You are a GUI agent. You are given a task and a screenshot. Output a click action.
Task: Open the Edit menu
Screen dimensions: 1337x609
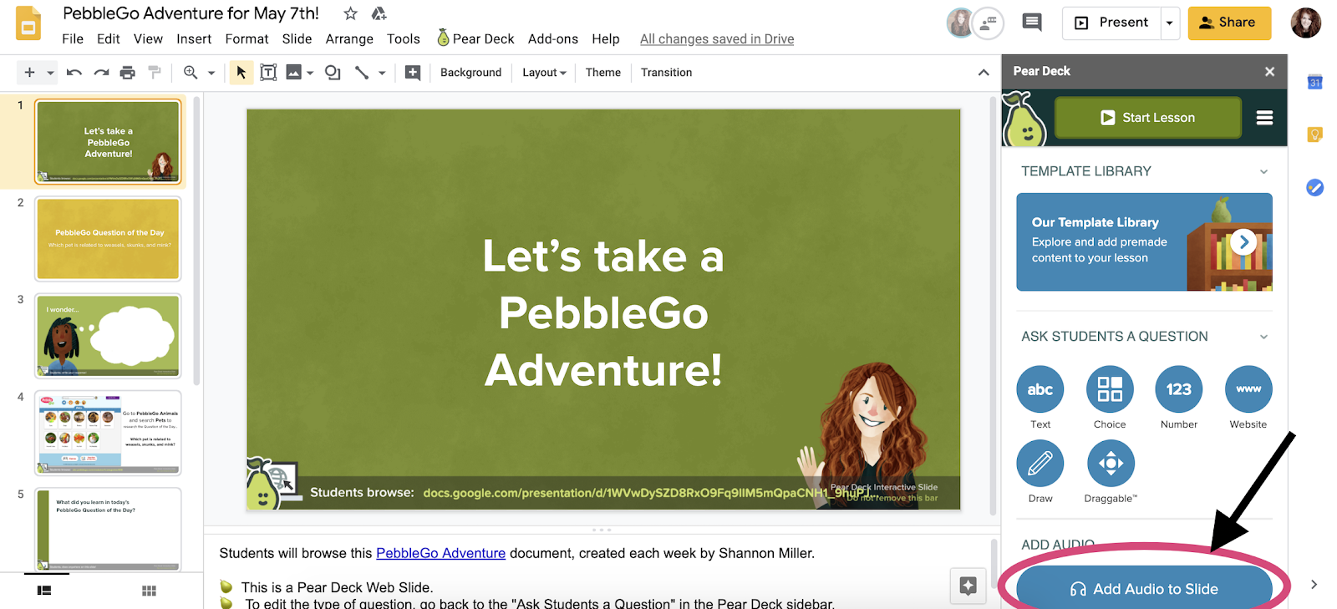click(x=108, y=38)
